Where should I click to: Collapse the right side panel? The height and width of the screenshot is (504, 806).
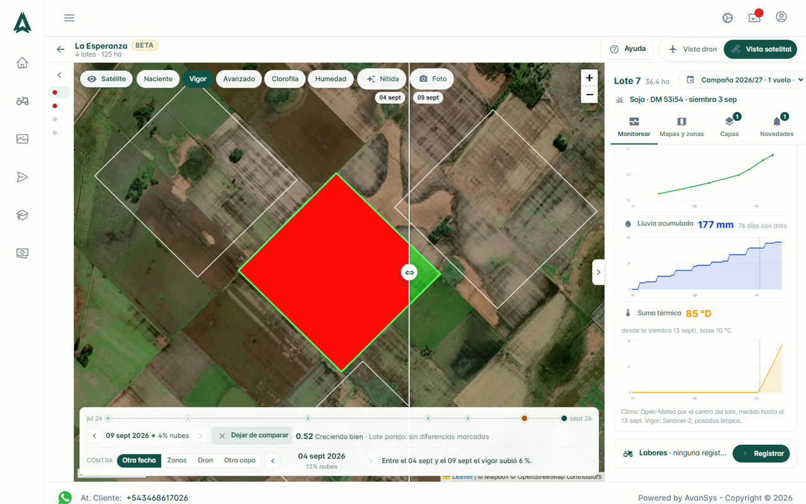pyautogui.click(x=598, y=272)
